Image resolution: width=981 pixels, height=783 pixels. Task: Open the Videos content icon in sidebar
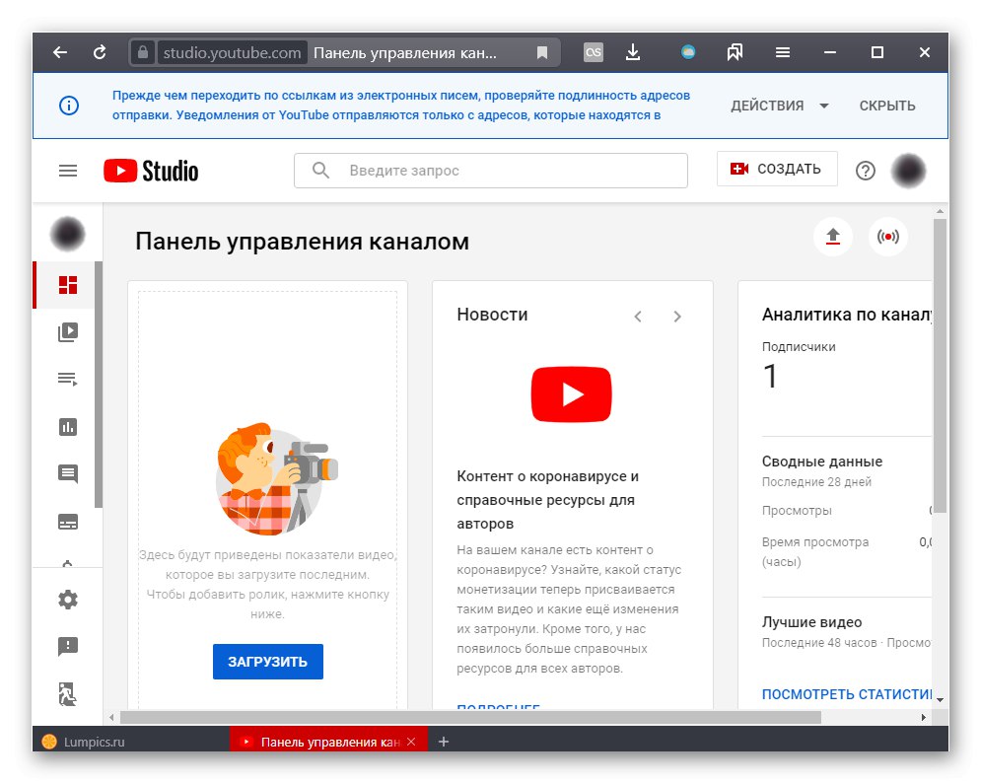[68, 331]
